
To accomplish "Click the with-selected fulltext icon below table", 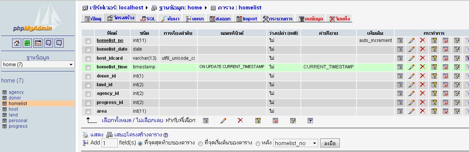I will (310, 121).
